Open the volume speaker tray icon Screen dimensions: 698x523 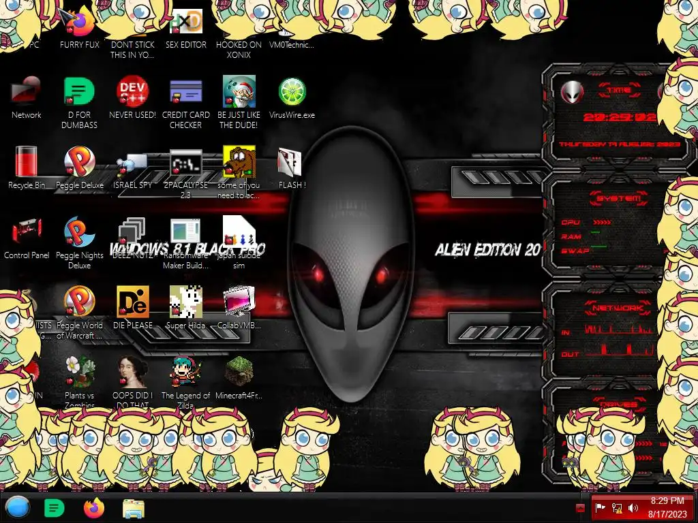pyautogui.click(x=633, y=507)
